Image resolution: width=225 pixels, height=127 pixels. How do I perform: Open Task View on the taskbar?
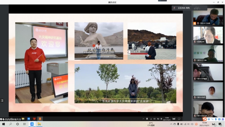click(24, 124)
